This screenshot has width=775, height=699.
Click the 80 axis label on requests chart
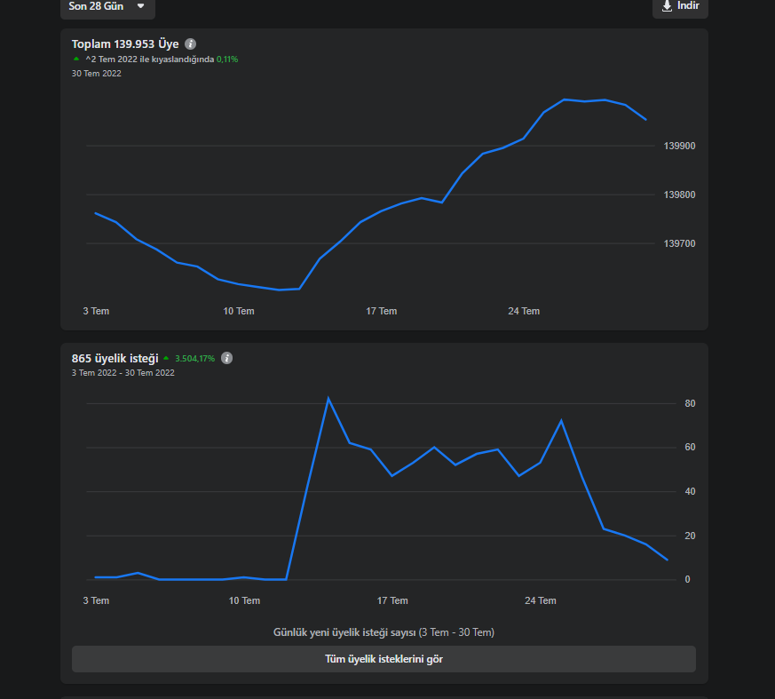690,403
